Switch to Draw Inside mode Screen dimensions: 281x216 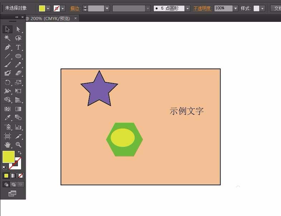(20, 184)
